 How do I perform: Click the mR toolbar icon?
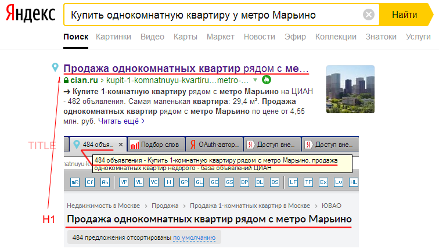click(x=75, y=182)
